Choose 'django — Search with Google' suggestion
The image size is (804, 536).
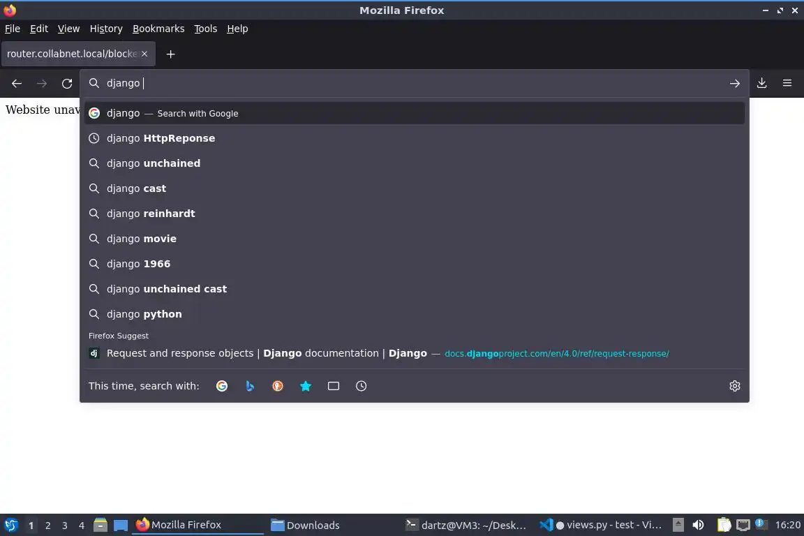point(415,113)
